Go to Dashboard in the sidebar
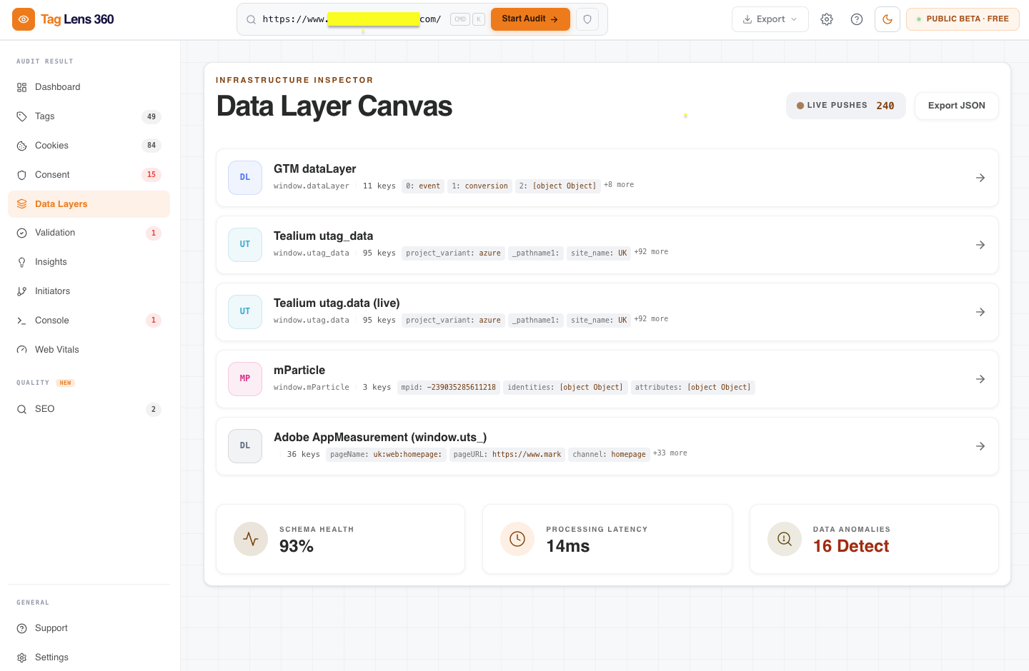 pos(89,87)
